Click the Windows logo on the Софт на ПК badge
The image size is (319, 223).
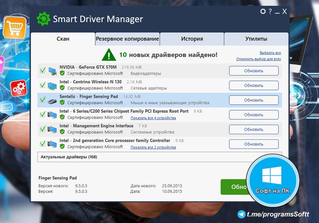coord(272,175)
